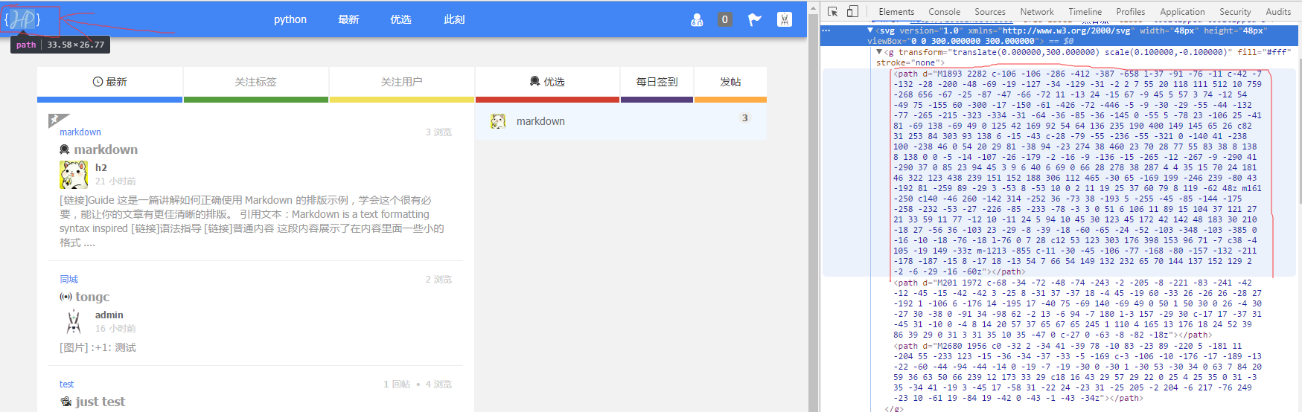1302x412 pixels.
Task: Go to 最新 in the top navbar
Action: point(348,19)
